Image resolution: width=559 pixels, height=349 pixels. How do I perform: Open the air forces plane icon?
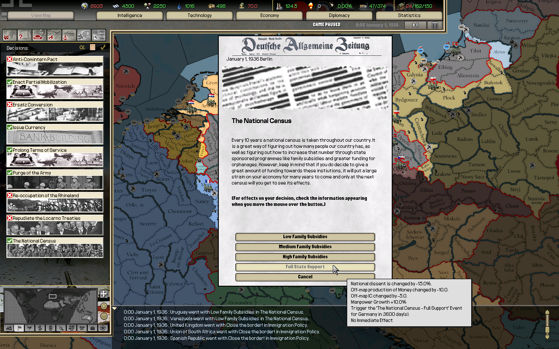point(54,35)
